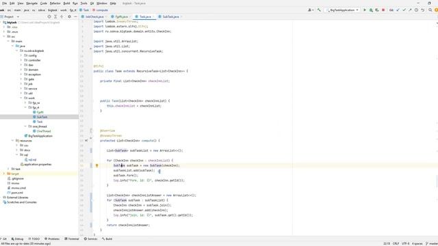Screen dimensions: 438x246
Task: Push commits with the arrow icon
Action: point(410,10)
